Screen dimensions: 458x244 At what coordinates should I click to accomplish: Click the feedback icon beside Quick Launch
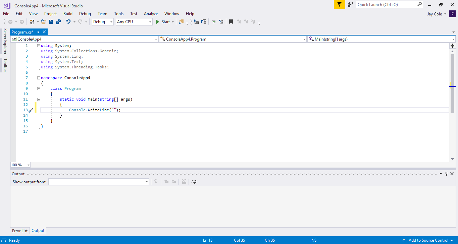pyautogui.click(x=350, y=4)
